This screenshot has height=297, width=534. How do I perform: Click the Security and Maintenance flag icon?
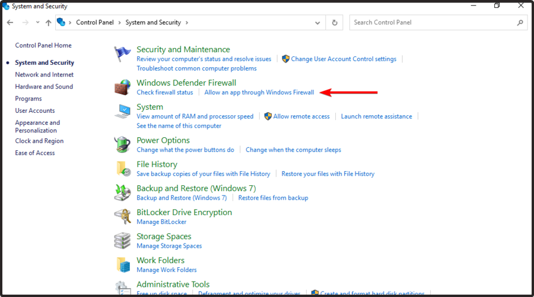click(x=122, y=54)
